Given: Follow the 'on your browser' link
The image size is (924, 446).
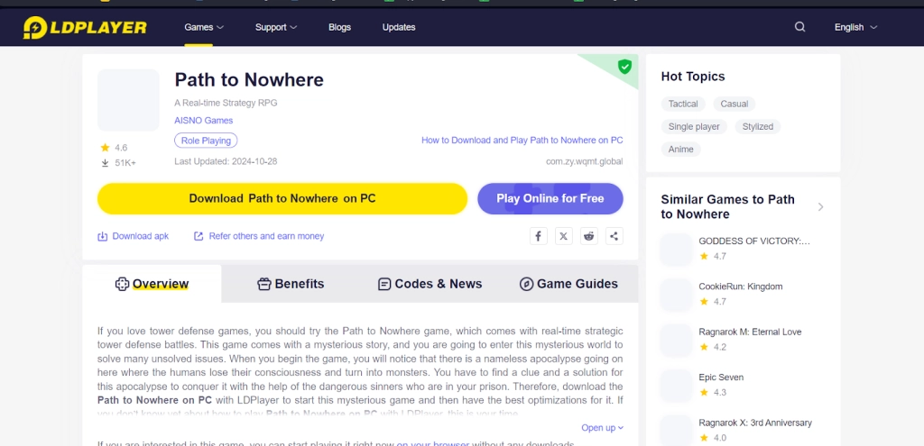Looking at the screenshot, I should 433,443.
